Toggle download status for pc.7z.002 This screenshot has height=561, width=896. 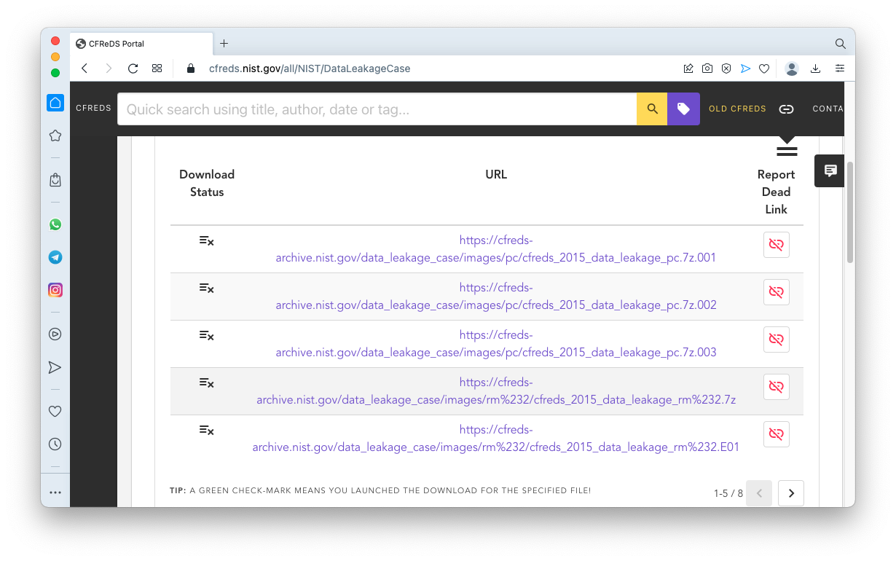coord(206,289)
